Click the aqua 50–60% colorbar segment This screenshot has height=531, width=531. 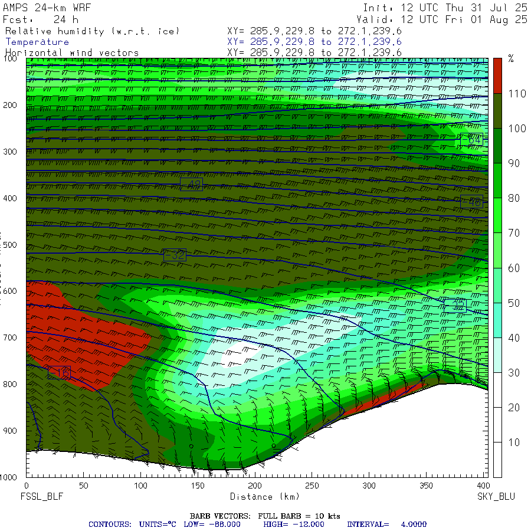497,285
